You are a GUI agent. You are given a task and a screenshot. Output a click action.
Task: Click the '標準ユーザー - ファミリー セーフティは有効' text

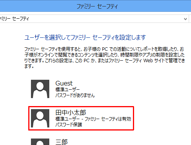click(x=93, y=119)
